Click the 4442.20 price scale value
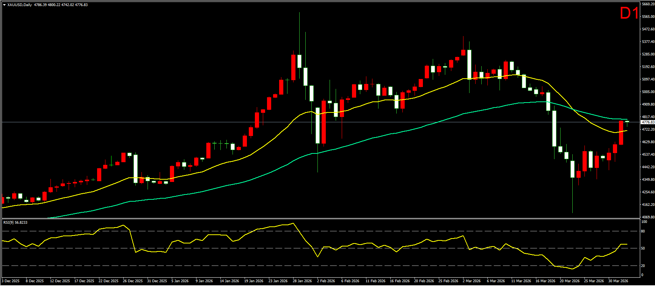655x286 pixels. (x=647, y=167)
